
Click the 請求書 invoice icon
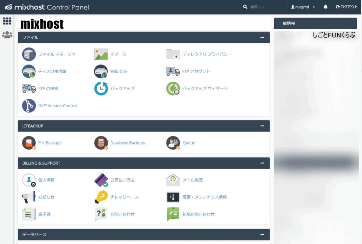point(29,214)
